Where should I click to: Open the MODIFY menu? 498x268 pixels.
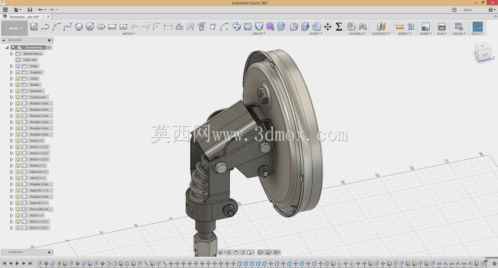(x=316, y=34)
